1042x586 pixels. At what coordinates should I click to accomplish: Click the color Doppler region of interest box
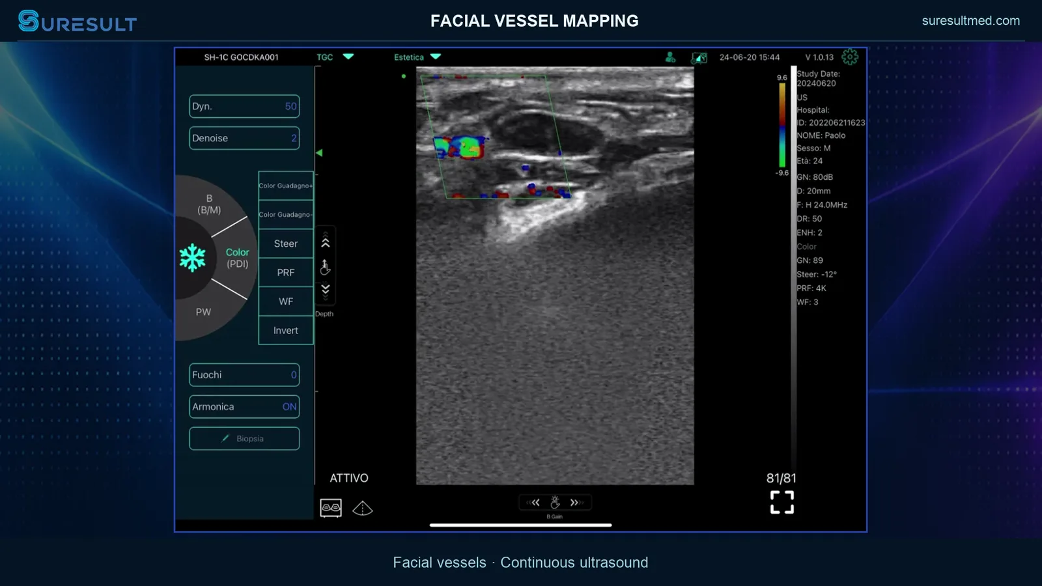(x=496, y=137)
